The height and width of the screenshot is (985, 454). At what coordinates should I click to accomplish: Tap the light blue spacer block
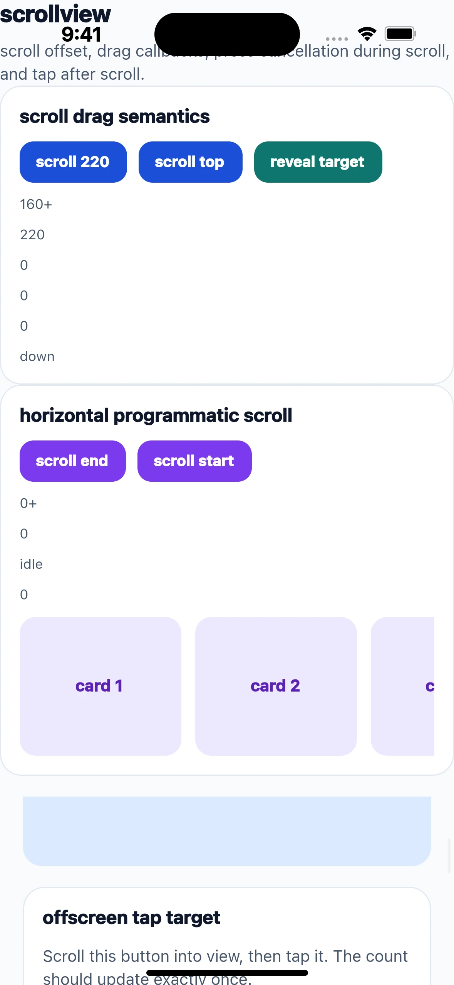(x=227, y=831)
